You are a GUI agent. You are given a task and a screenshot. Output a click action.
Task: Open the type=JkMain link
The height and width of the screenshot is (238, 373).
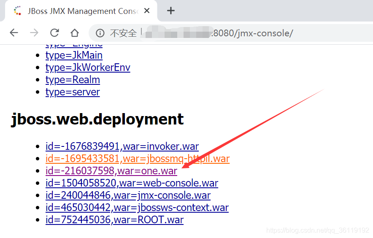(x=74, y=55)
